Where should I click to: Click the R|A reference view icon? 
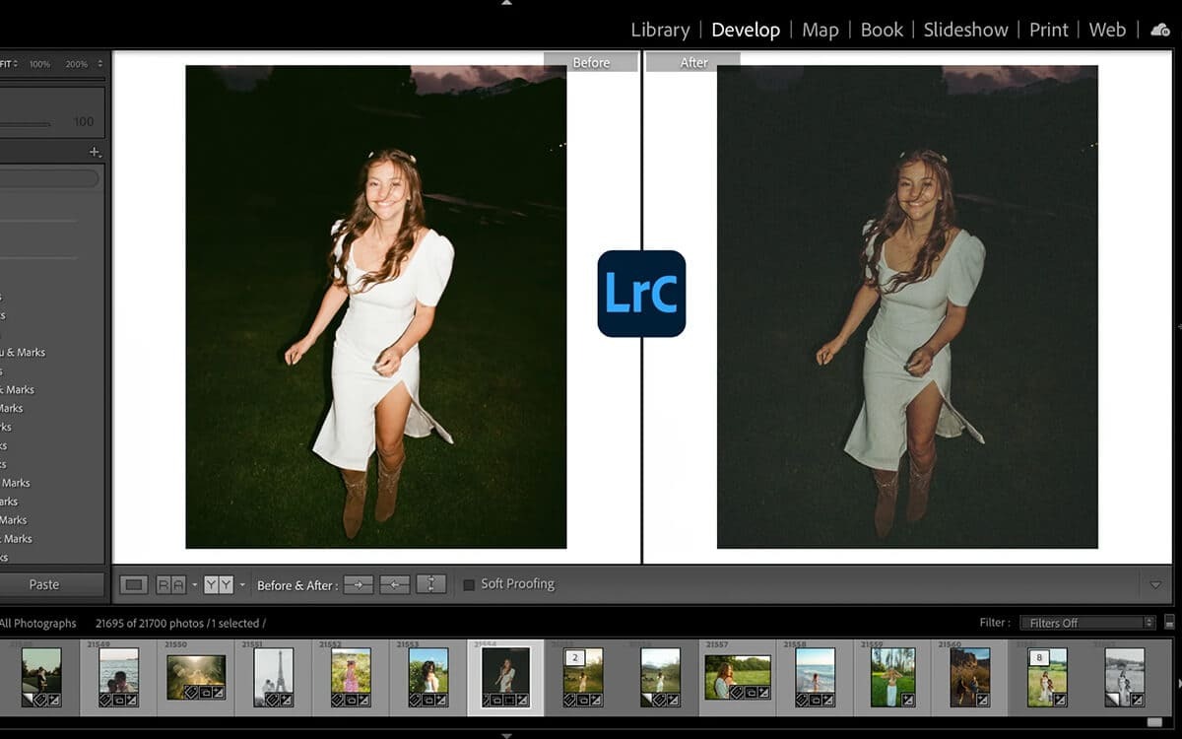pos(170,584)
